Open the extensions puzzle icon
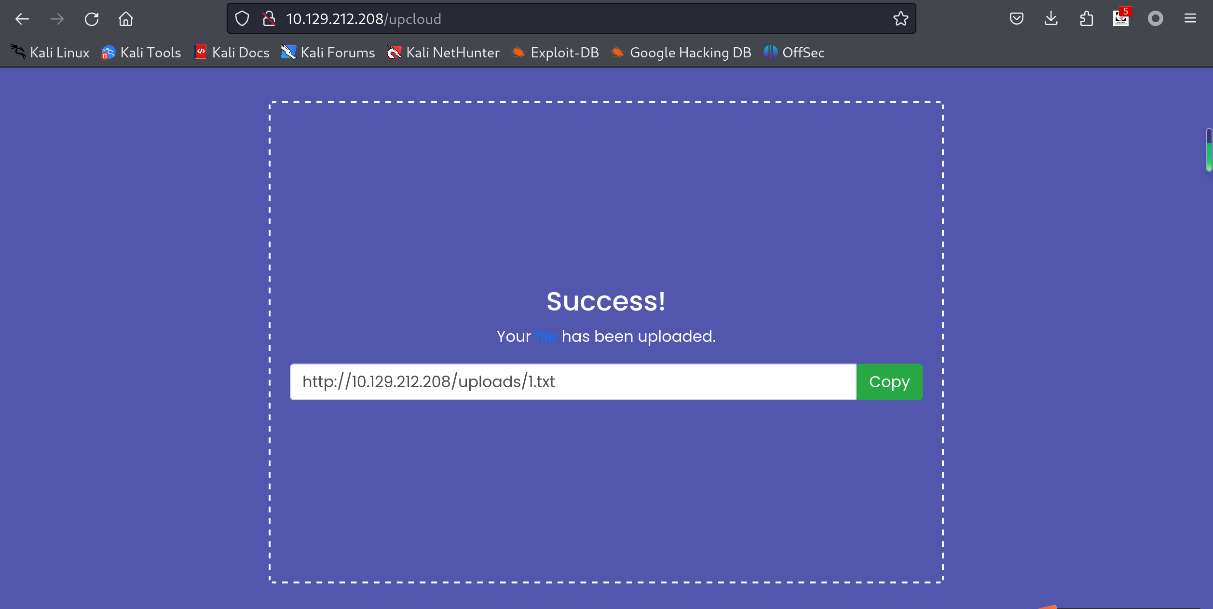The width and height of the screenshot is (1213, 609). click(x=1086, y=19)
